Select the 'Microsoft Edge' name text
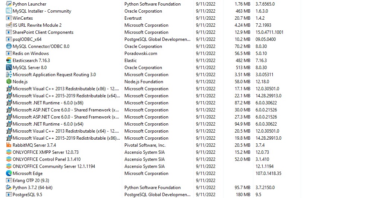 28,173
